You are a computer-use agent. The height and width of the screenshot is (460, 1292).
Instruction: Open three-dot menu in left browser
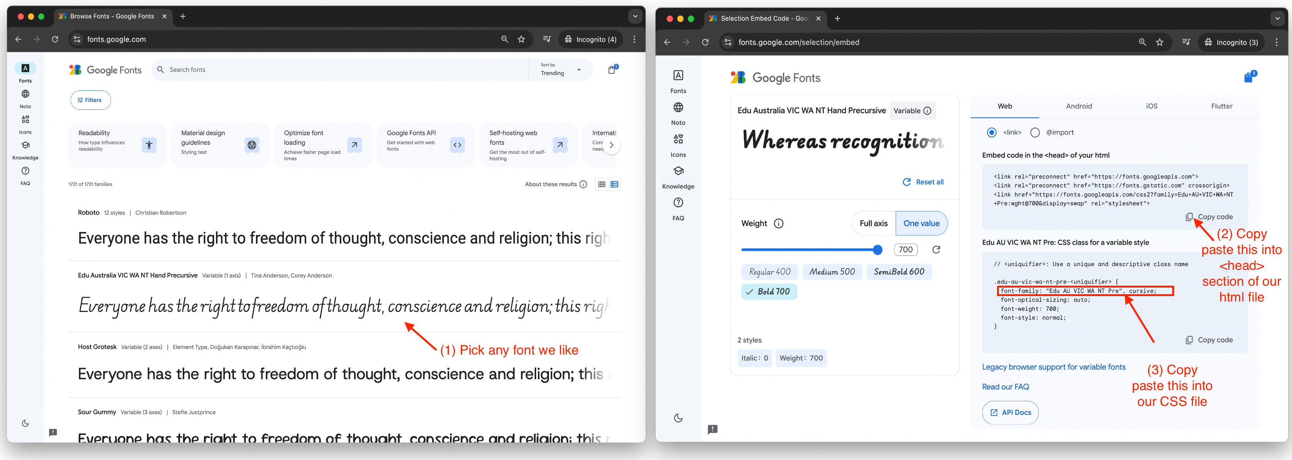pyautogui.click(x=634, y=39)
